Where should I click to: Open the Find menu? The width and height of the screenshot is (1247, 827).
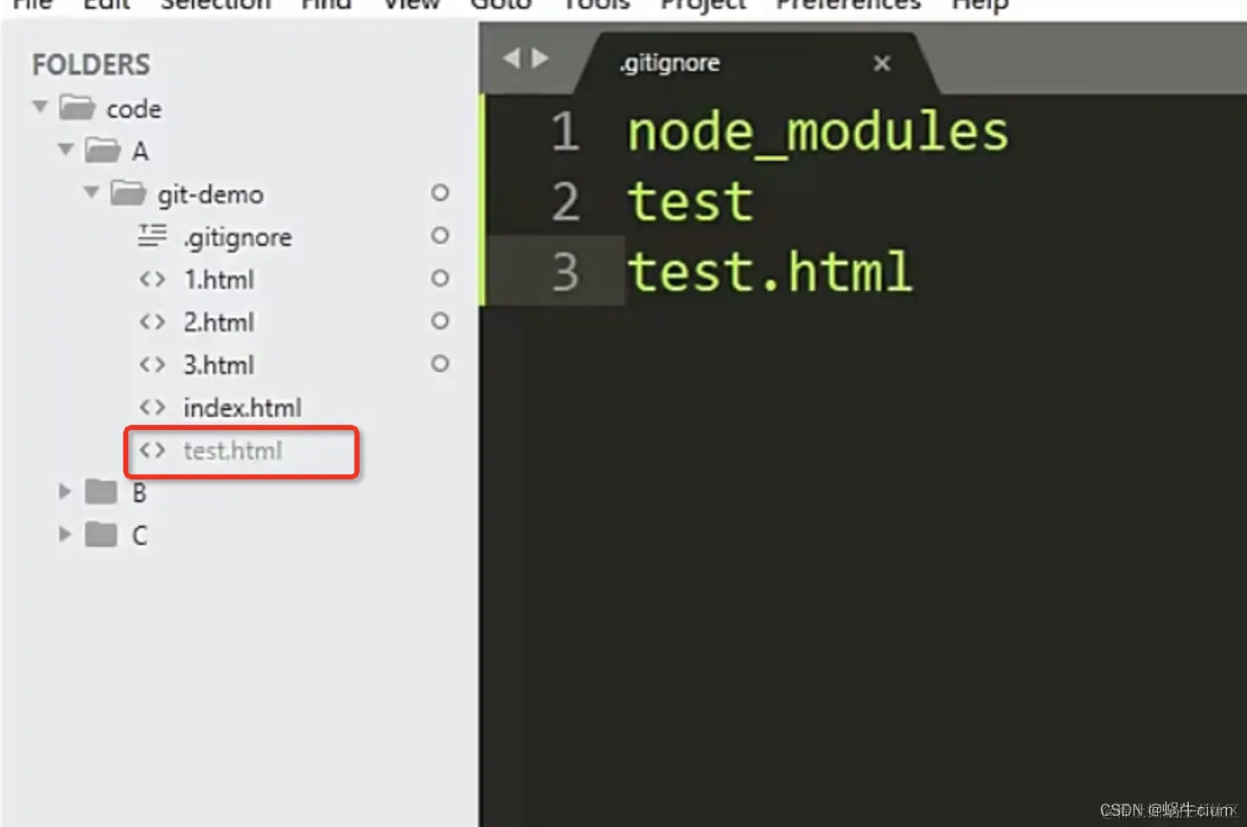coord(326,4)
